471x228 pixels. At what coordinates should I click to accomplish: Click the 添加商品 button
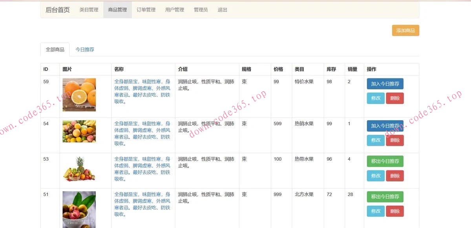pyautogui.click(x=405, y=30)
